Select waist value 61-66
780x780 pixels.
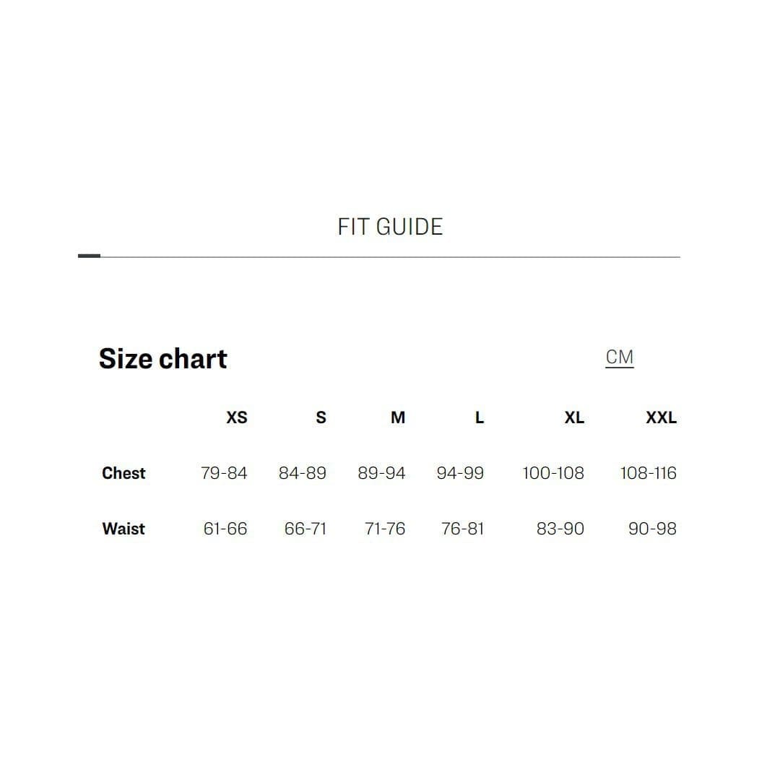click(x=225, y=529)
